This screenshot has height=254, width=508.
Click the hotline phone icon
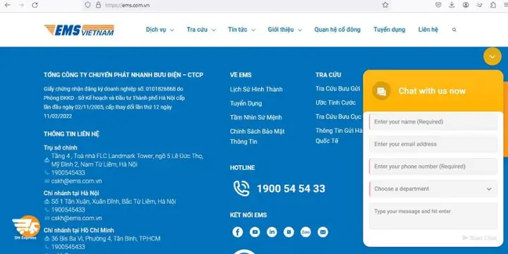(241, 188)
